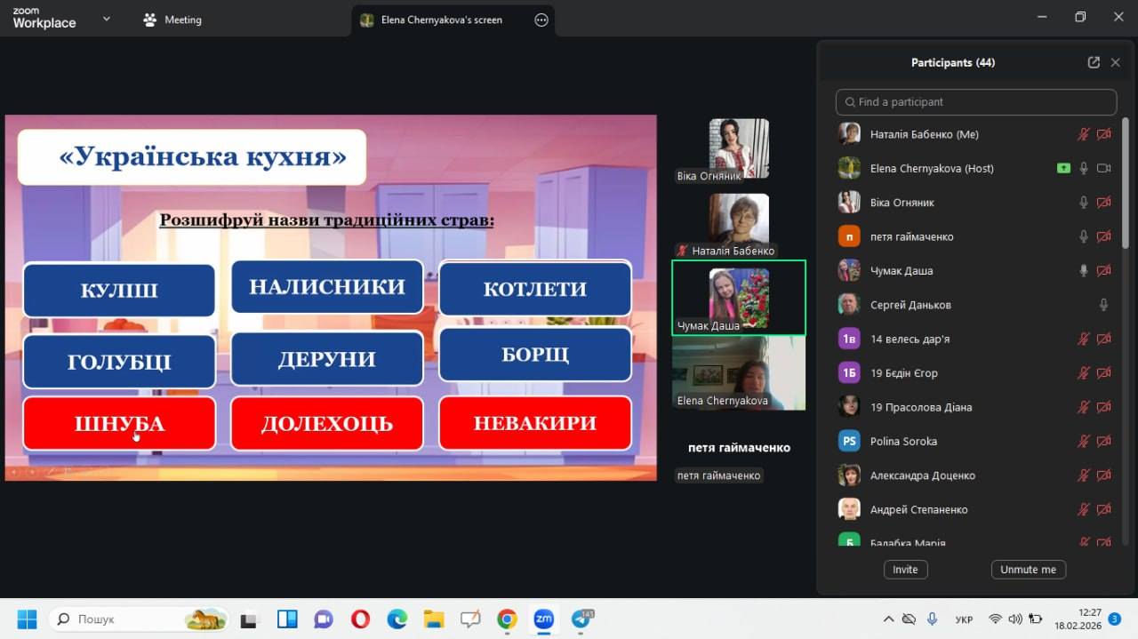Open Telegram from the taskbar
The width and height of the screenshot is (1138, 639).
point(581,619)
